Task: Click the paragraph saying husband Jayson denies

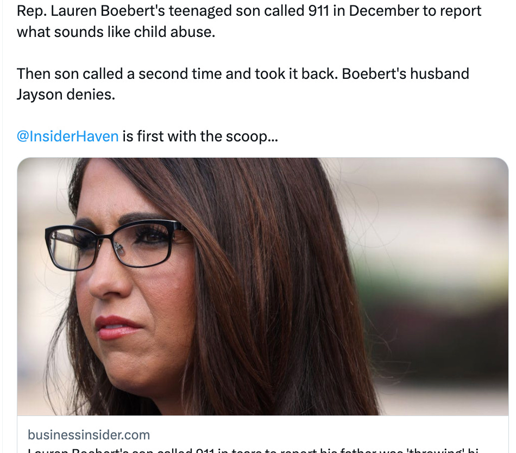Action: click(243, 84)
